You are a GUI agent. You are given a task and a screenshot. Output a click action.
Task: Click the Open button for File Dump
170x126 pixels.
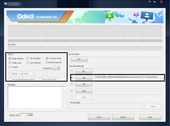153,106
